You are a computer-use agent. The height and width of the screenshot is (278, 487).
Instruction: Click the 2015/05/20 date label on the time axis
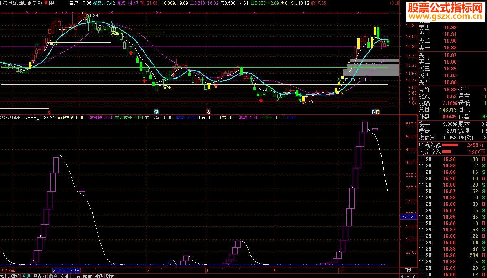67,271
